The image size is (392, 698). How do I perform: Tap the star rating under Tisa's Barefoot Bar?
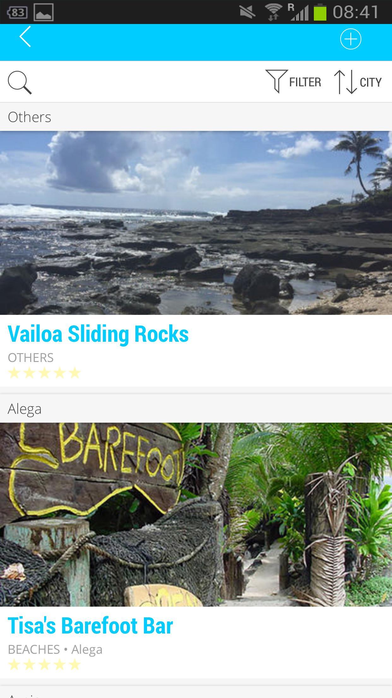(44, 664)
